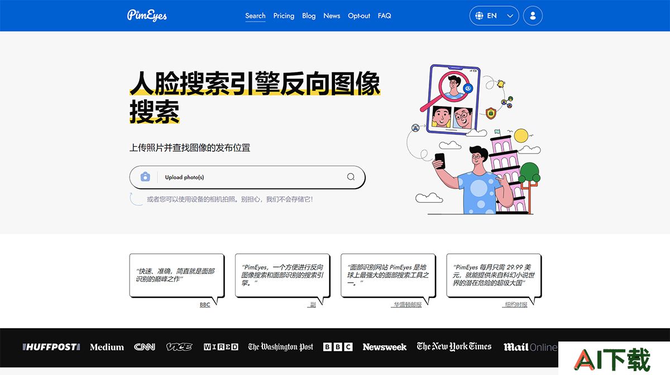Click the quote about 反向图像搜索和面部识别

283,275
